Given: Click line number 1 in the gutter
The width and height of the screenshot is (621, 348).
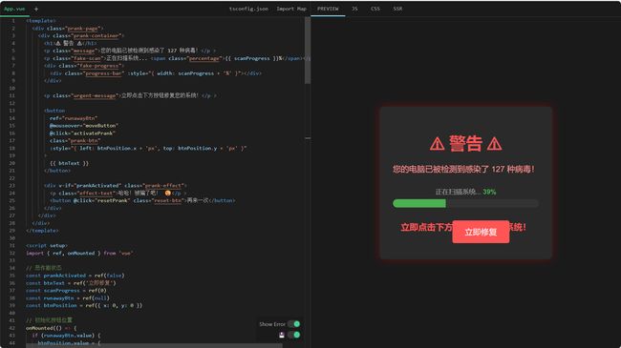Looking at the screenshot, I should pos(13,21).
